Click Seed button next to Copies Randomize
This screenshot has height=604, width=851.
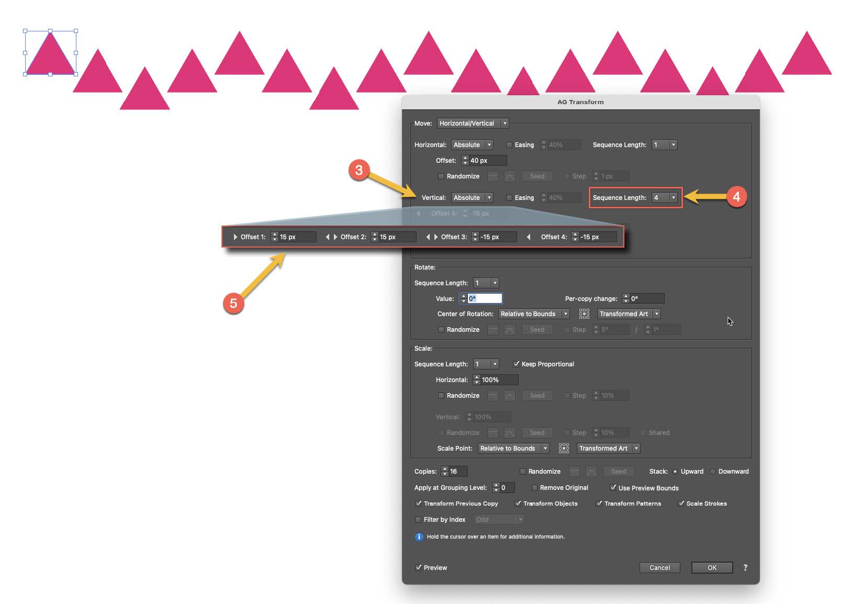coord(619,472)
